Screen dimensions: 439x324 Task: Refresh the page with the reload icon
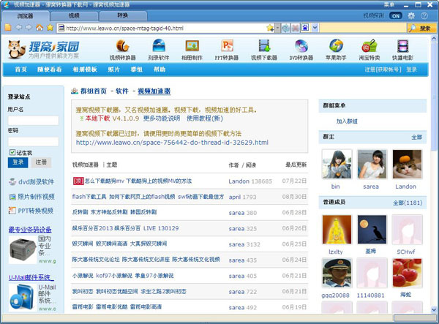[x=285, y=28]
